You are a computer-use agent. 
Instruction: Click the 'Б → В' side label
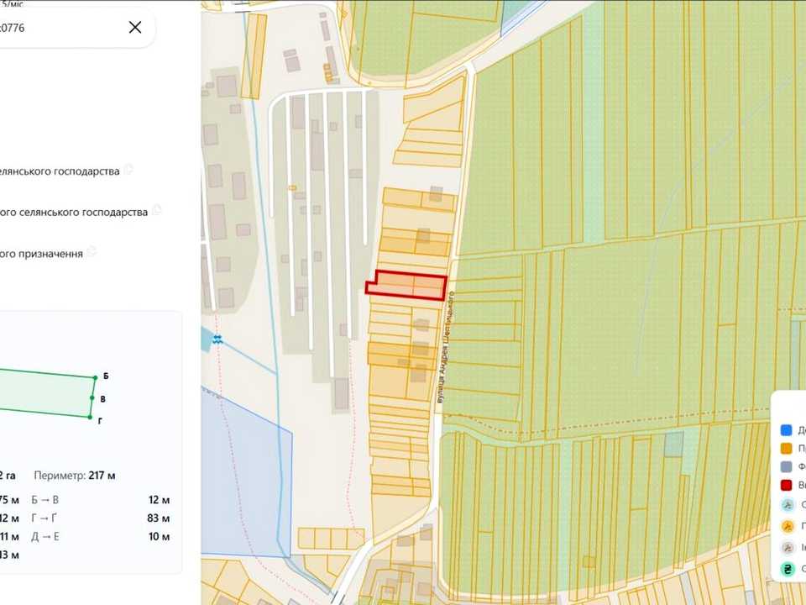tap(44, 500)
